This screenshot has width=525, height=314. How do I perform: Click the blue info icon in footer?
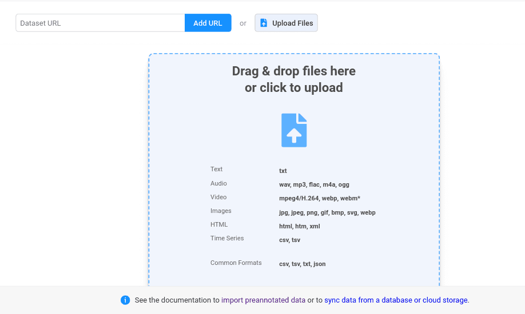click(x=125, y=300)
